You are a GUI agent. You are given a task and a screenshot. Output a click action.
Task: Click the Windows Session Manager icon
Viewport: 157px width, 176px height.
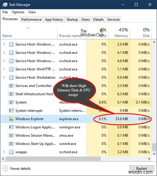point(11,136)
